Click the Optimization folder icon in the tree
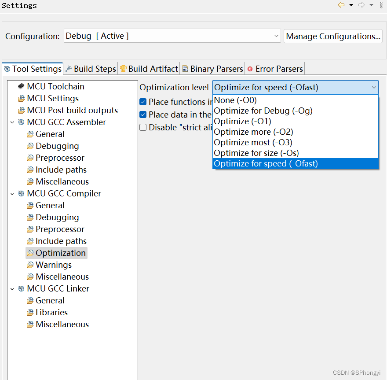387x380 pixels. click(30, 253)
